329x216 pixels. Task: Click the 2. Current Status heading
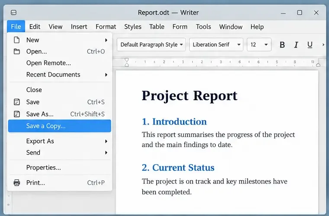(178, 168)
